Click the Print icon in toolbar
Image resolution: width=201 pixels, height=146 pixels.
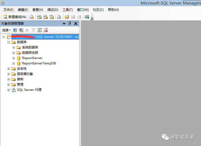[79, 17]
